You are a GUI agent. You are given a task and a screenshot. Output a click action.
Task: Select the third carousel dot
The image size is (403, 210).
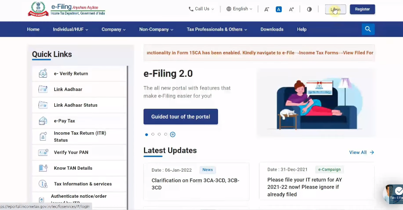pos(159,134)
